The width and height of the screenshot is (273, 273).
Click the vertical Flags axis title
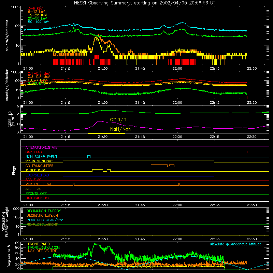point(14,170)
